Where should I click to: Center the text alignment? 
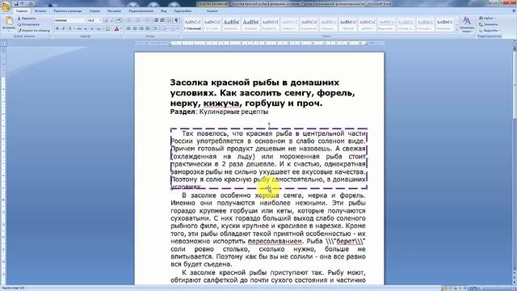point(135,29)
